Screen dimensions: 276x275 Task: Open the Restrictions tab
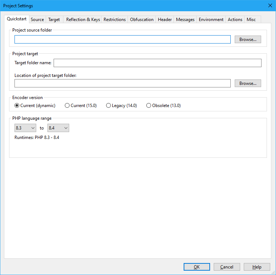tap(114, 20)
